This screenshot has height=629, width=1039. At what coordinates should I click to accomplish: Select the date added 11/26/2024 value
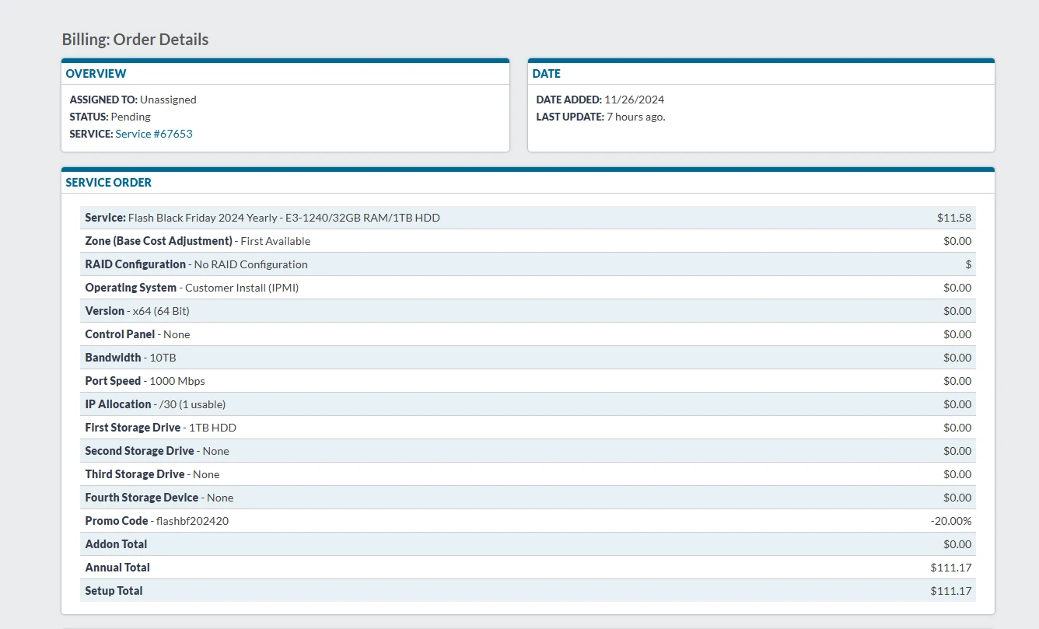[634, 100]
